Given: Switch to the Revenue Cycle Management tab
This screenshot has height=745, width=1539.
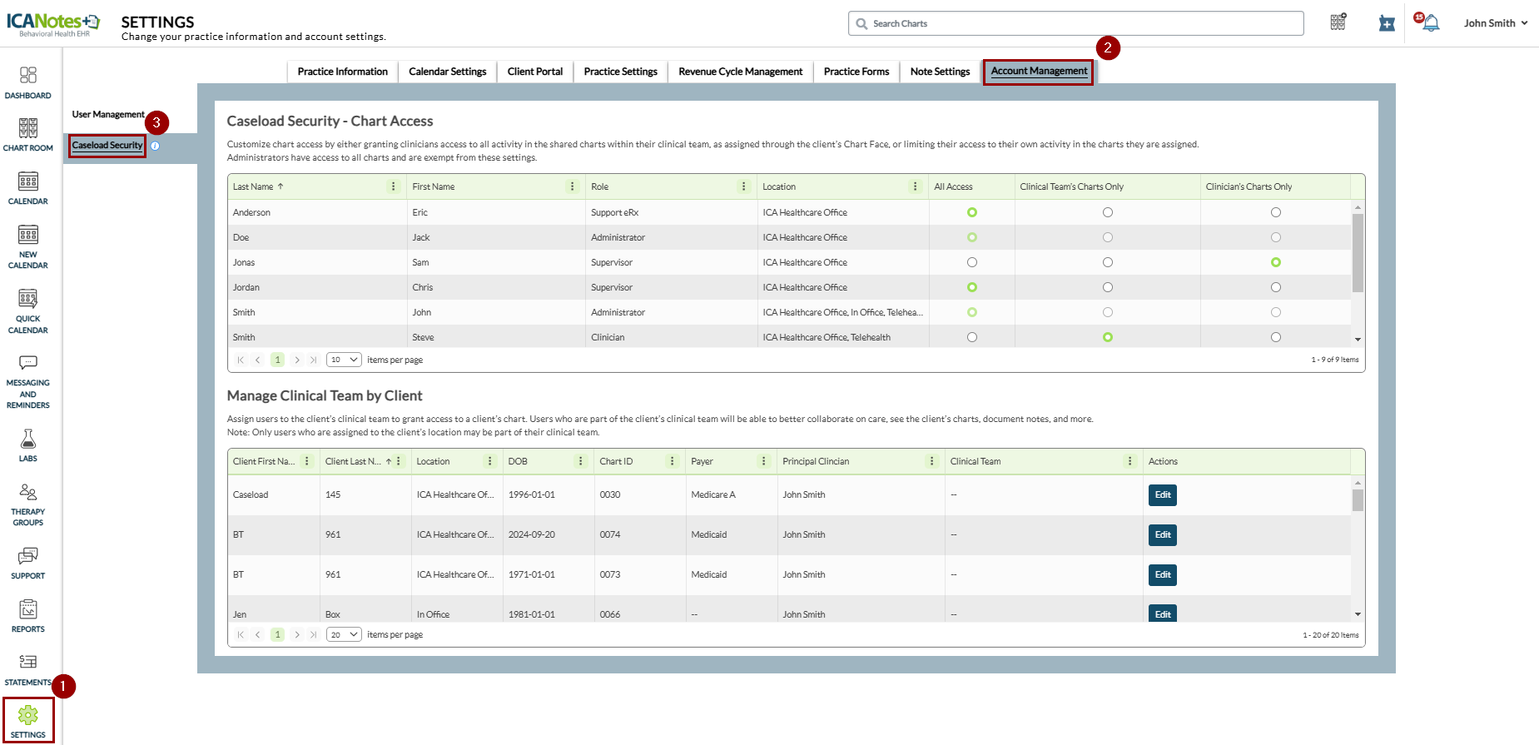Looking at the screenshot, I should pos(740,72).
